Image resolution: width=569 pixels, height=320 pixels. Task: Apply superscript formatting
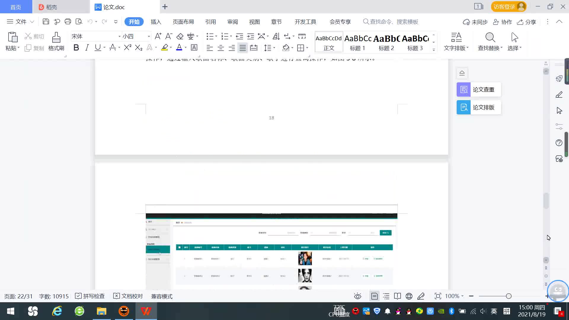pyautogui.click(x=128, y=47)
